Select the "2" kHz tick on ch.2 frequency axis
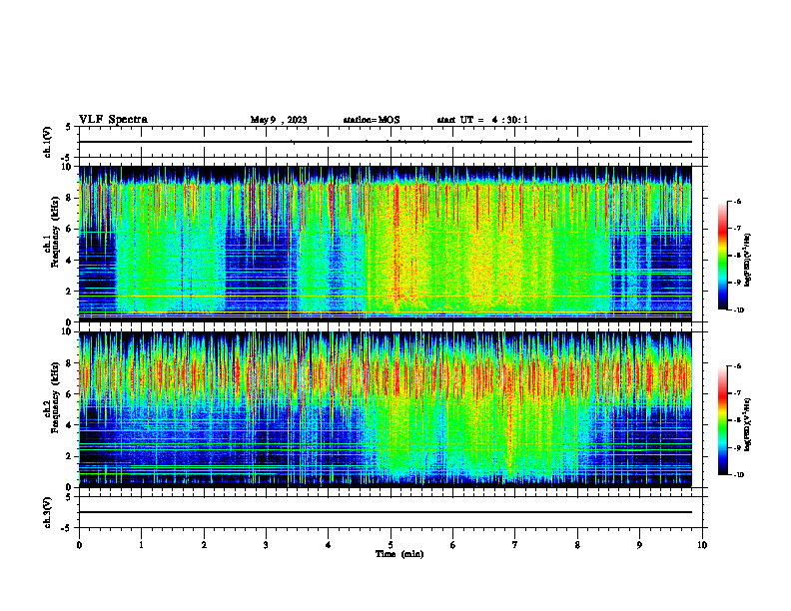This screenshot has height=611, width=791. pos(69,456)
